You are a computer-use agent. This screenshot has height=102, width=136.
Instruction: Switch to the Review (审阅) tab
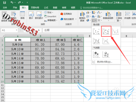[64, 8]
